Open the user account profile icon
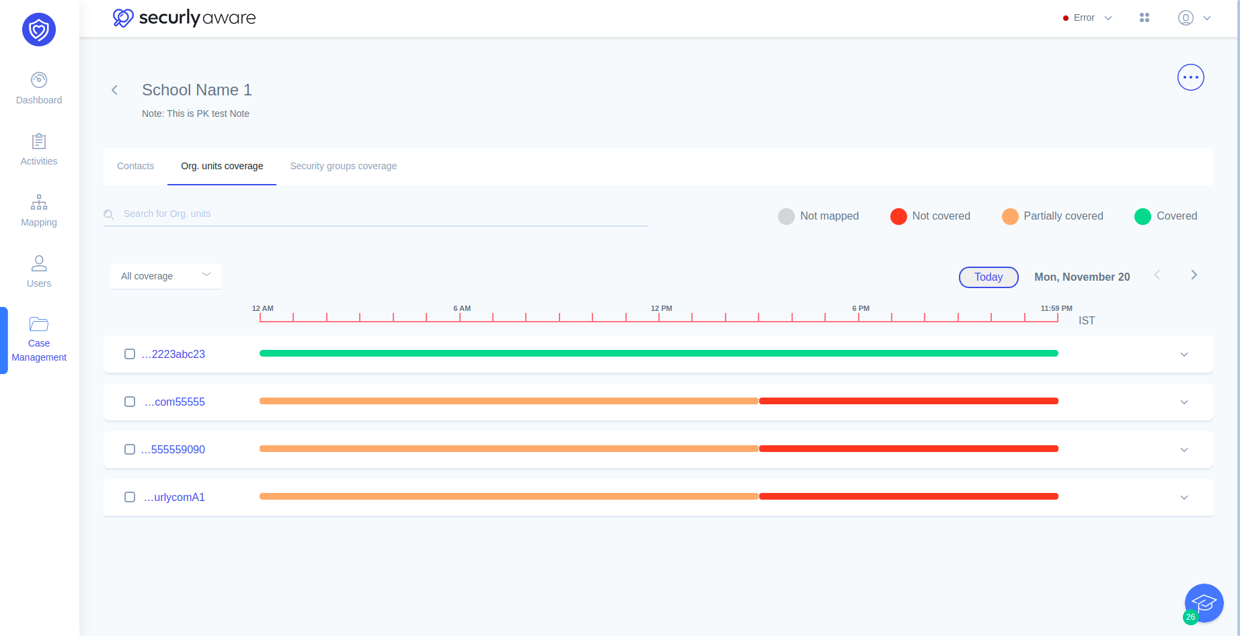This screenshot has height=636, width=1240. pos(1186,18)
